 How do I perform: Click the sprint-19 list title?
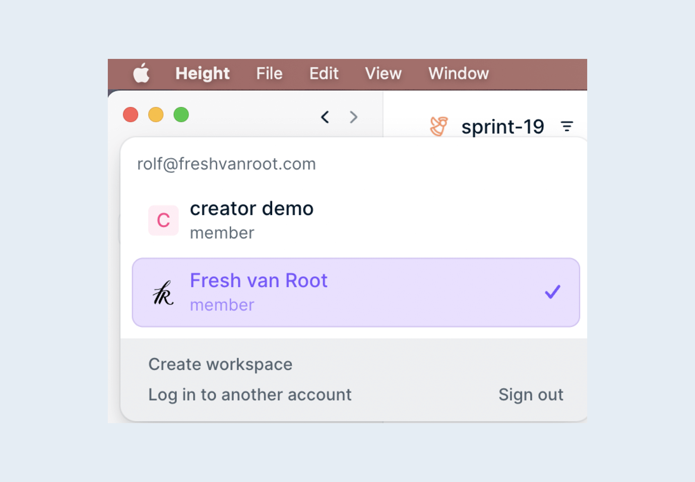pyautogui.click(x=503, y=127)
